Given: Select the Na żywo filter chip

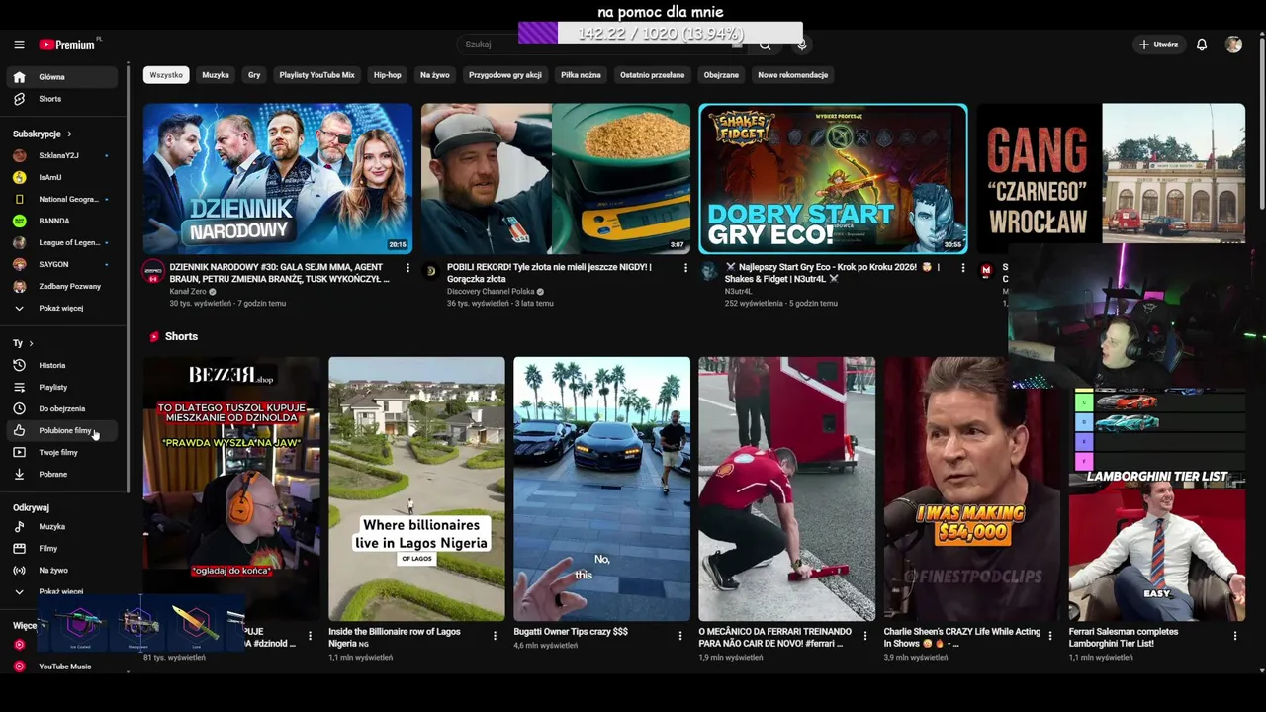Looking at the screenshot, I should (x=435, y=75).
